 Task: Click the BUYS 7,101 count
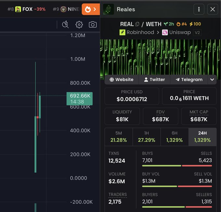coord(147,160)
